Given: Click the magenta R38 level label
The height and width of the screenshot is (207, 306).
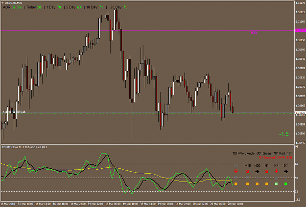Looking at the screenshot, I should [x=254, y=33].
